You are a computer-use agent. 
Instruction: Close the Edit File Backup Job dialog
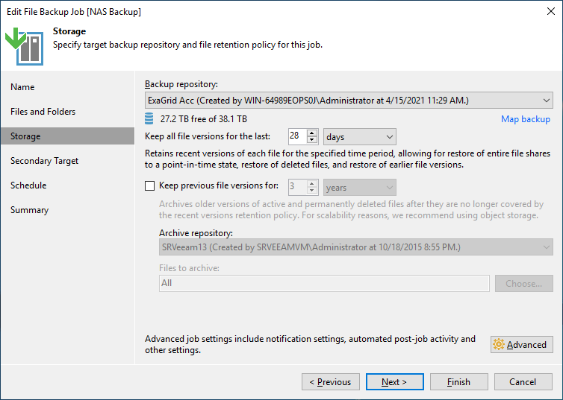click(x=551, y=11)
